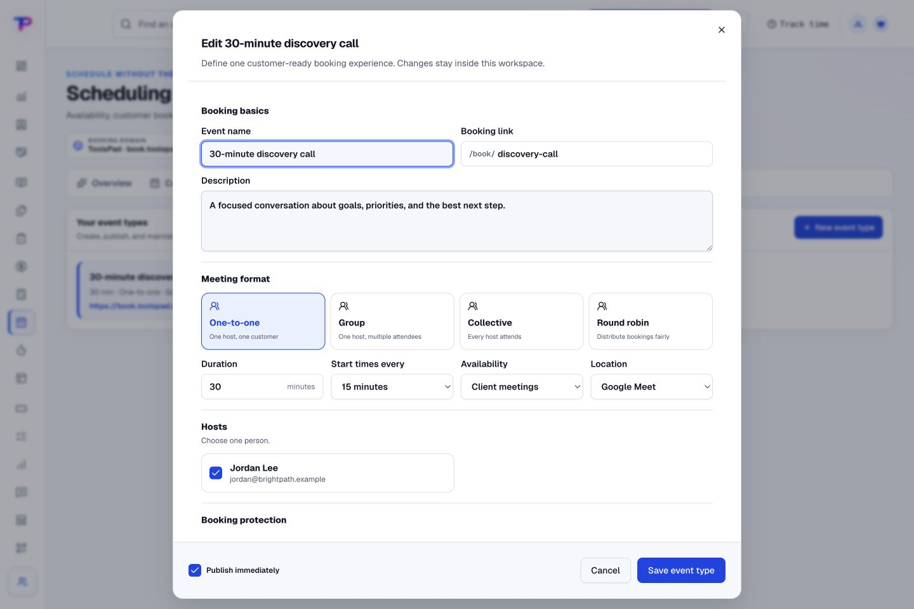Viewport: 914px width, 609px height.
Task: Click the Duration minutes field
Action: (262, 387)
